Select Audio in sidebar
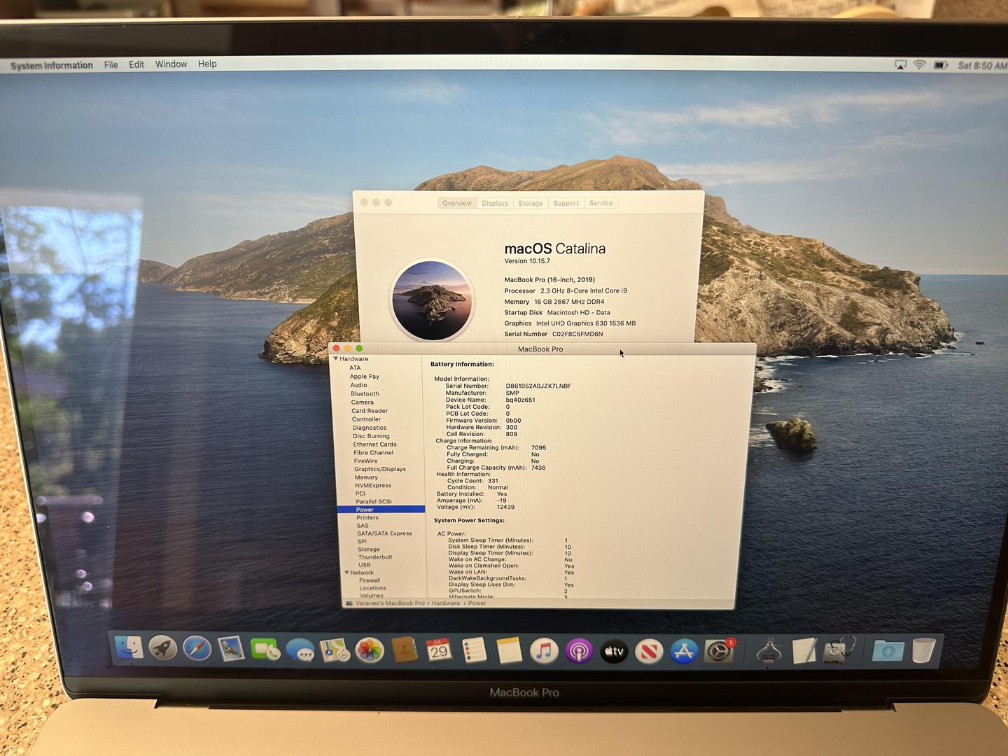Image resolution: width=1008 pixels, height=756 pixels. click(358, 385)
